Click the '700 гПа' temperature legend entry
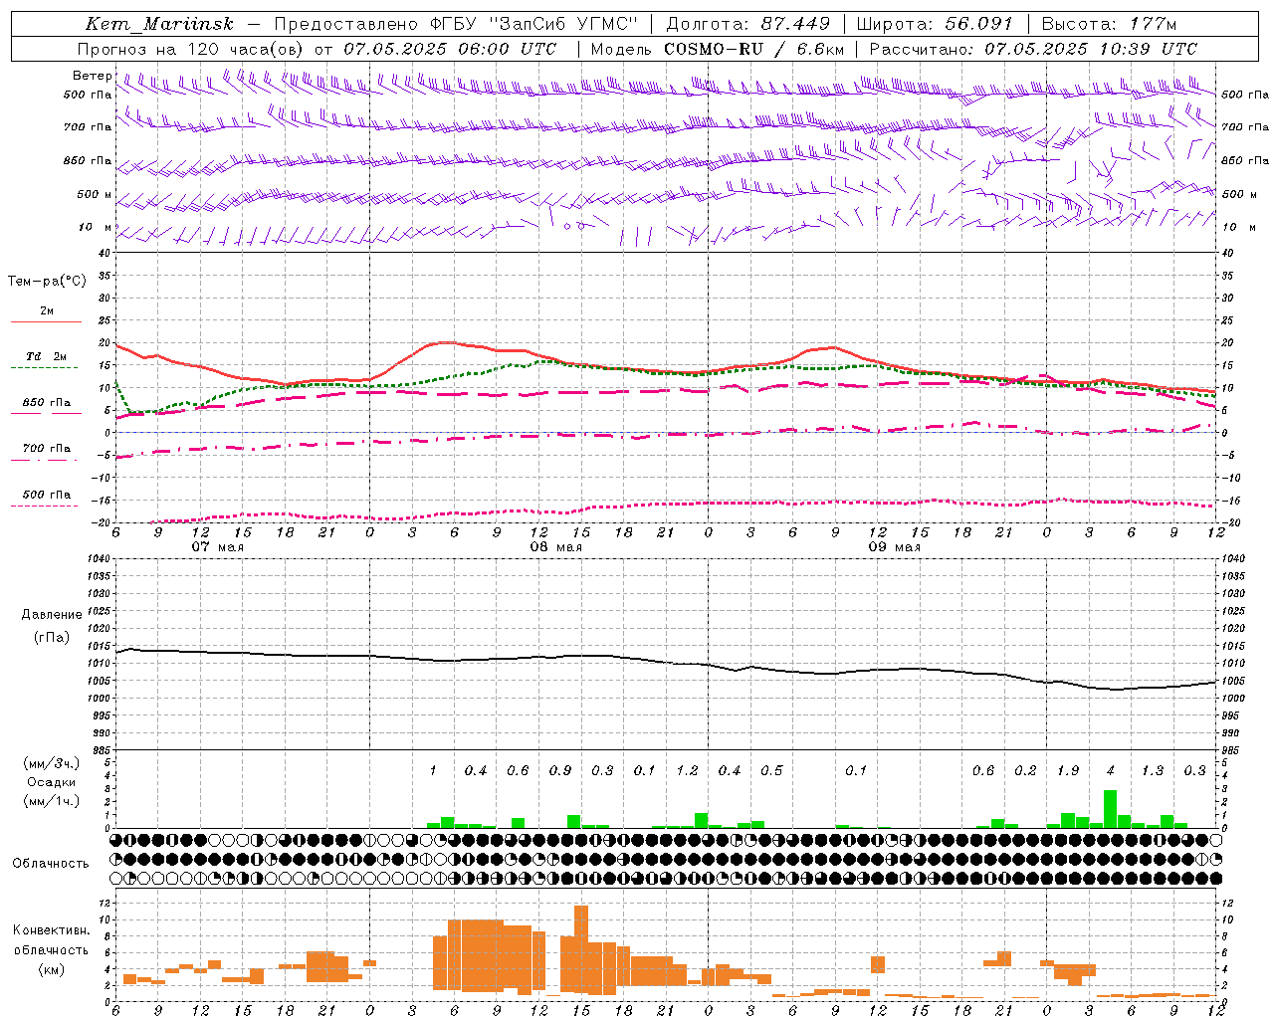The height and width of the screenshot is (1019, 1274). 46,448
